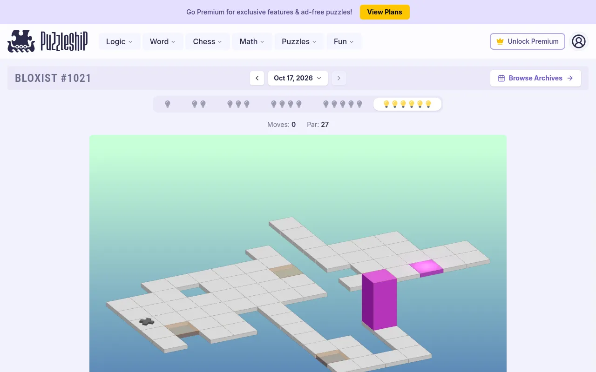Click the dark cross switch tile
Image resolution: width=596 pixels, height=372 pixels.
147,321
